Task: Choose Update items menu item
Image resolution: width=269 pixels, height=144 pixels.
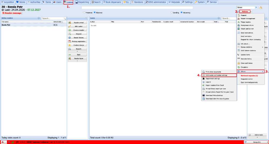Action: click(250, 55)
